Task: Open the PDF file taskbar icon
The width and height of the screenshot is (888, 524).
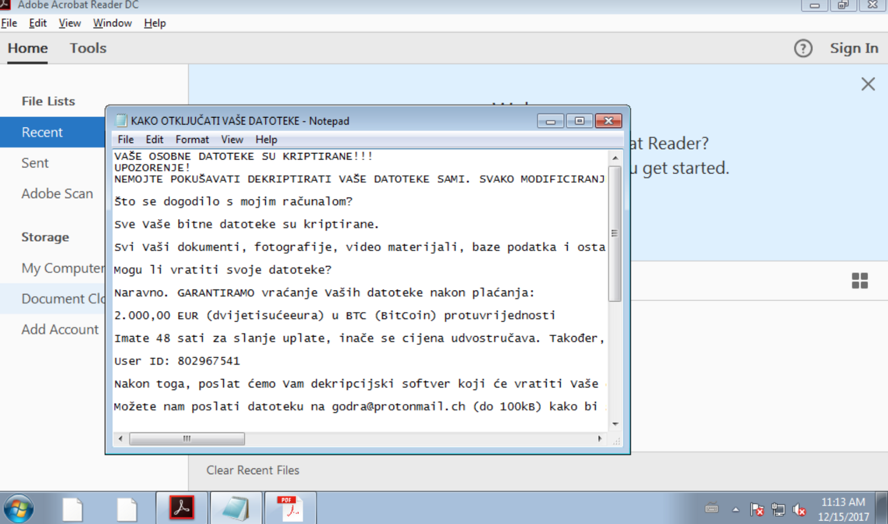Action: [x=290, y=508]
